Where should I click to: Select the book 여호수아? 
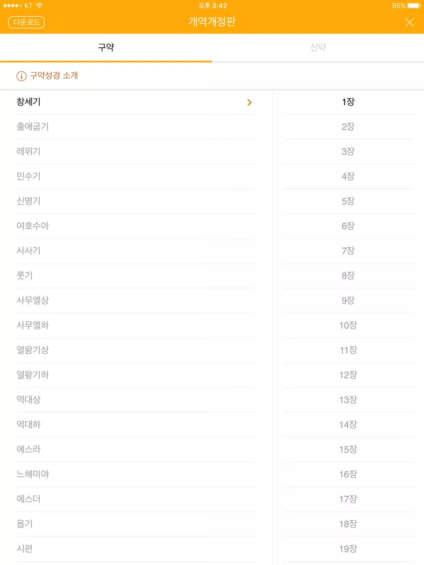point(135,226)
